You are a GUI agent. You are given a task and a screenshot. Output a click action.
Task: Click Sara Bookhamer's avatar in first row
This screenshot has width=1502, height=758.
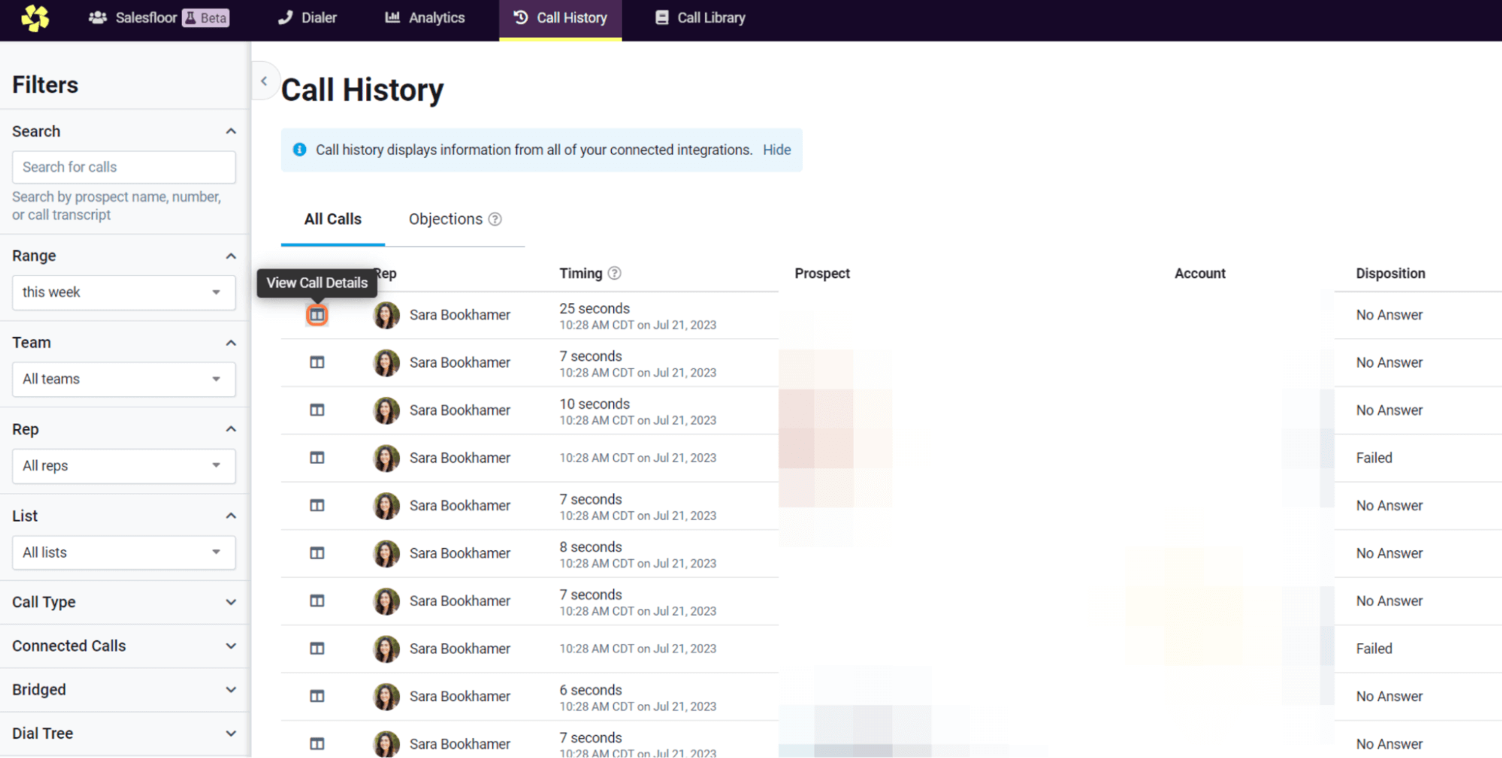click(386, 315)
